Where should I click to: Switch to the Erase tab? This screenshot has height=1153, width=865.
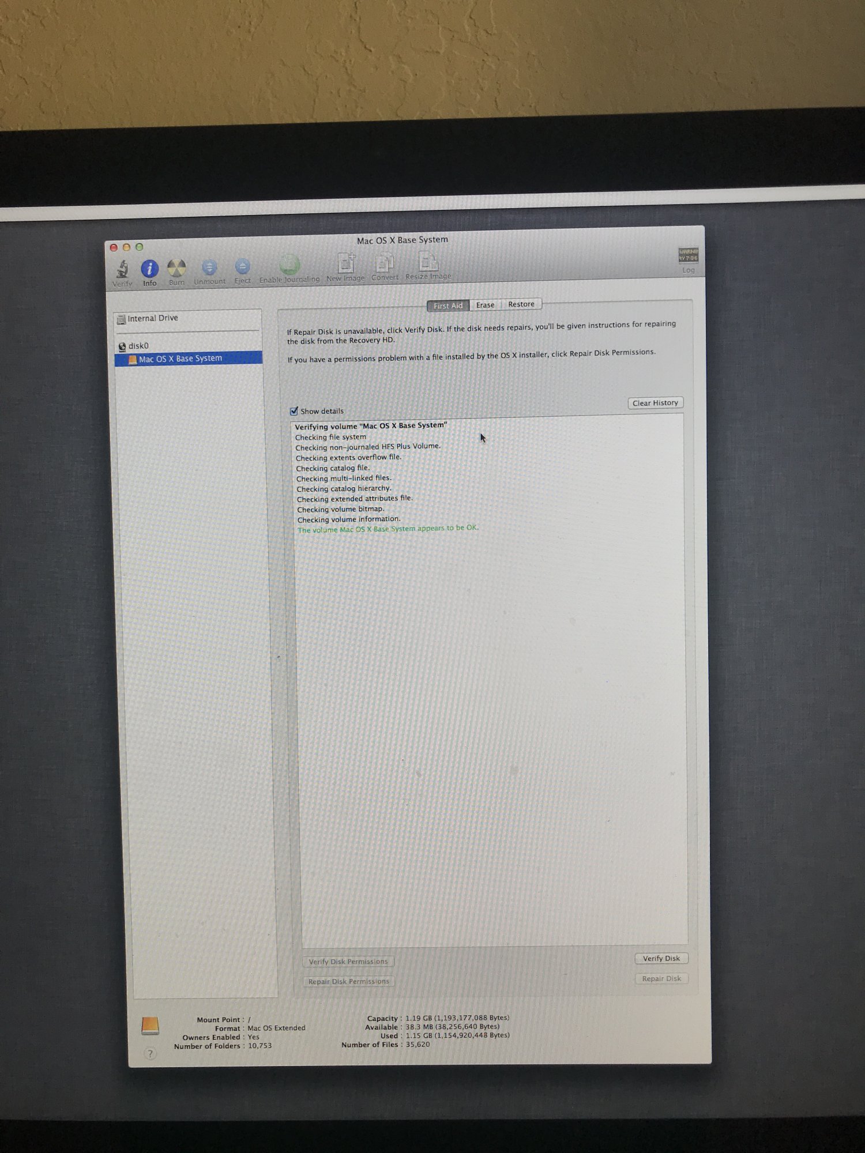pos(485,305)
